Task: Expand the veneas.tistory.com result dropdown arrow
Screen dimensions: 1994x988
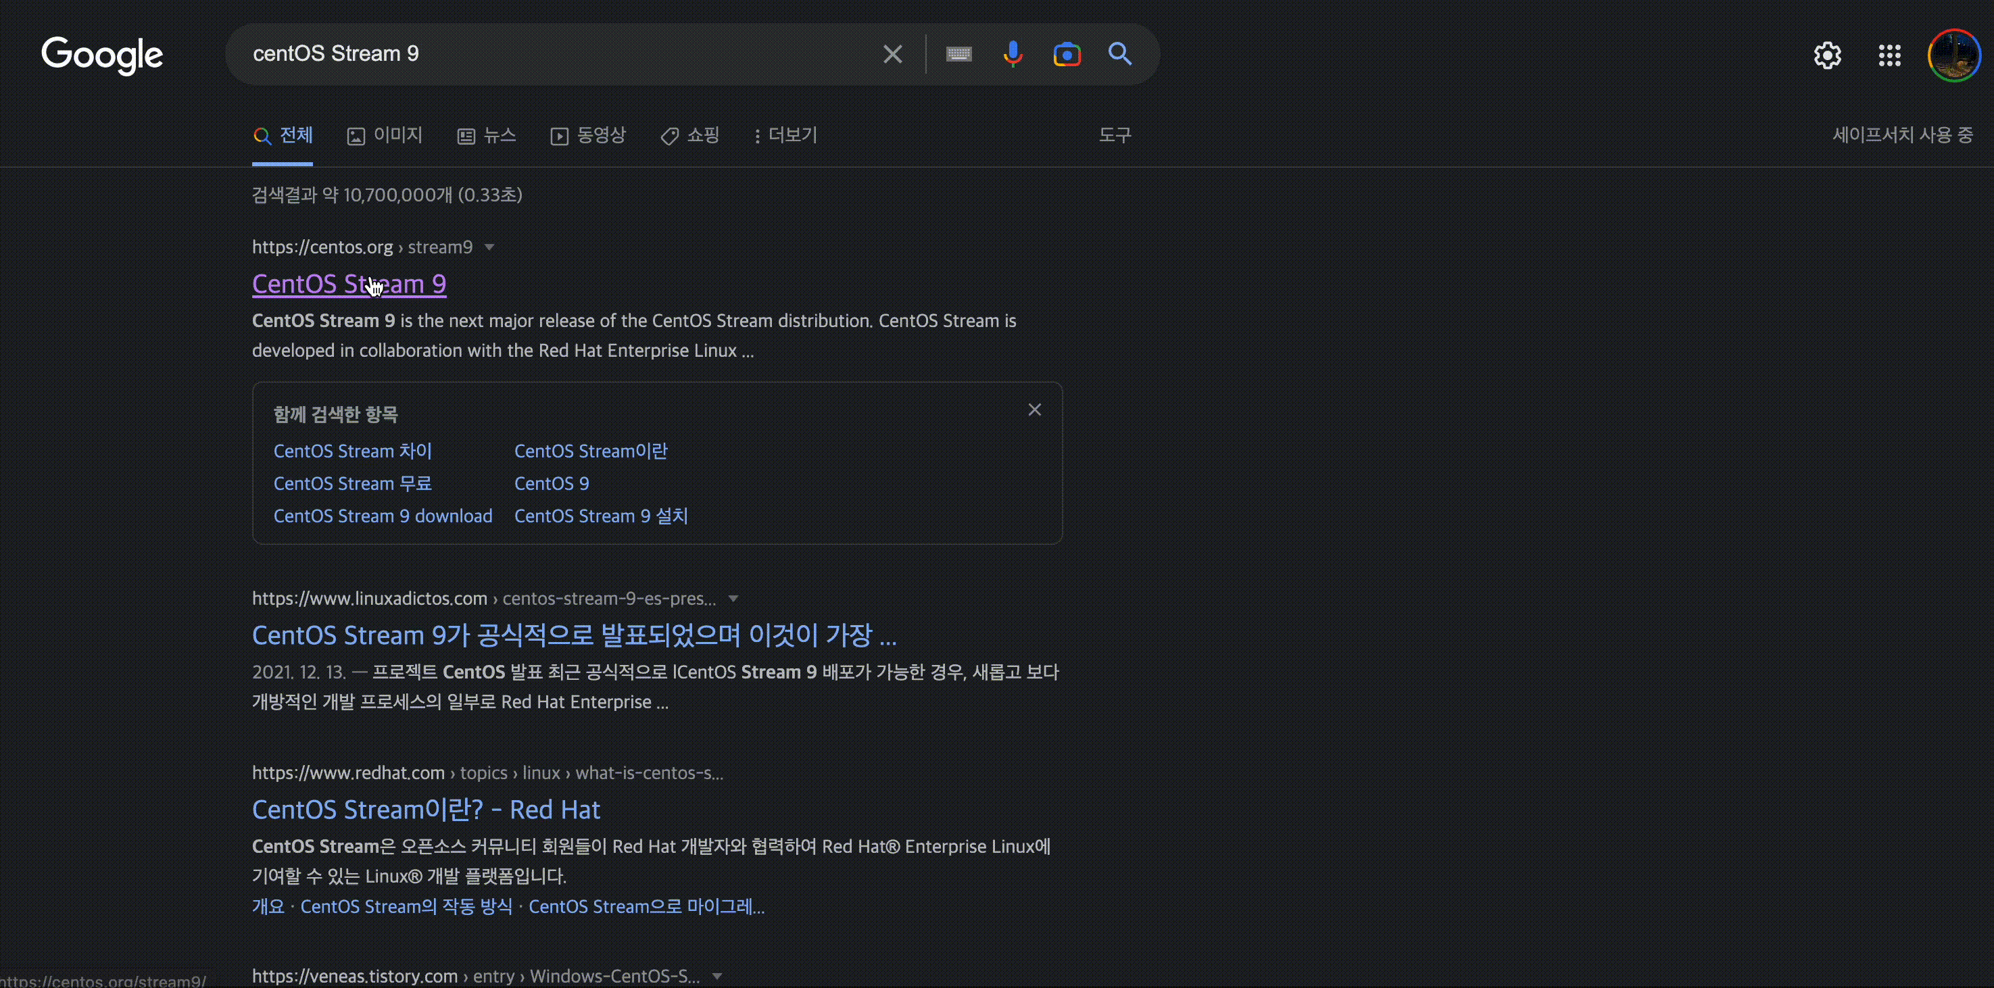Action: [x=718, y=977]
